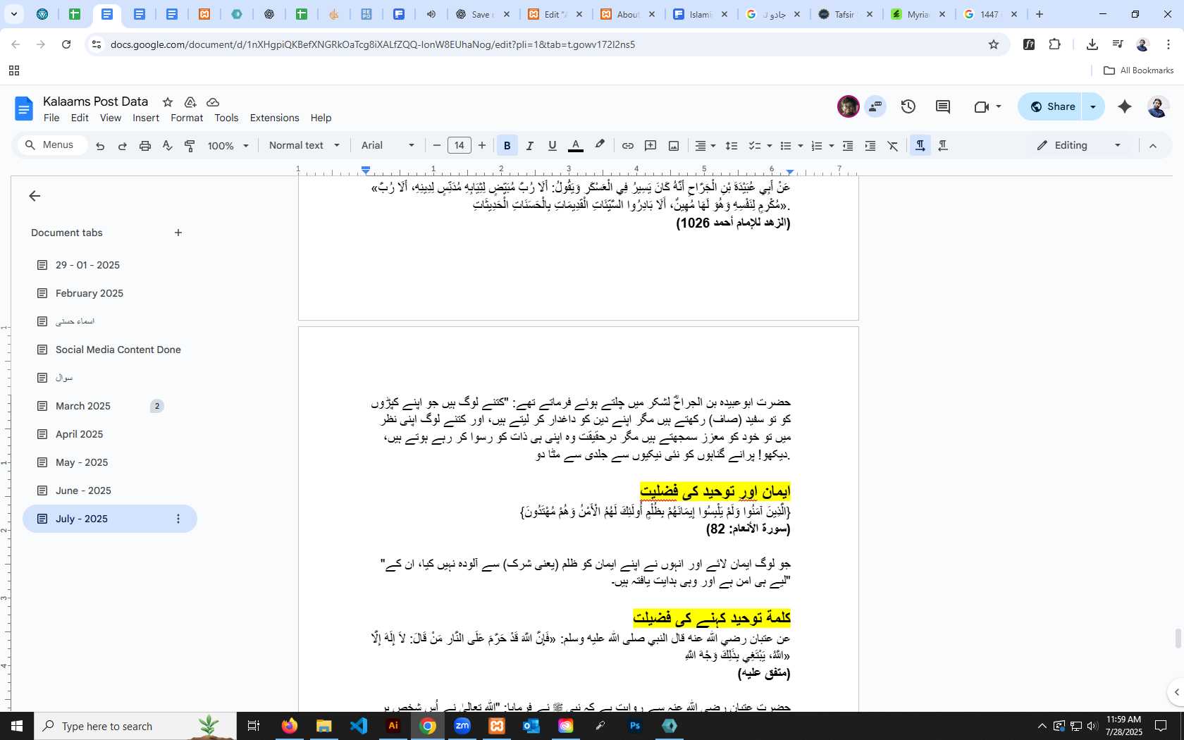Toggle left-to-right paragraph direction
This screenshot has width=1184, height=740.
(x=920, y=146)
